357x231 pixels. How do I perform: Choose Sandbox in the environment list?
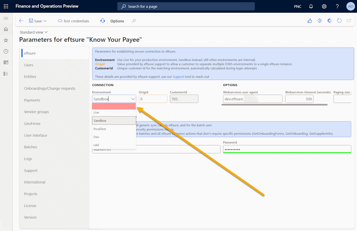[x=114, y=121]
